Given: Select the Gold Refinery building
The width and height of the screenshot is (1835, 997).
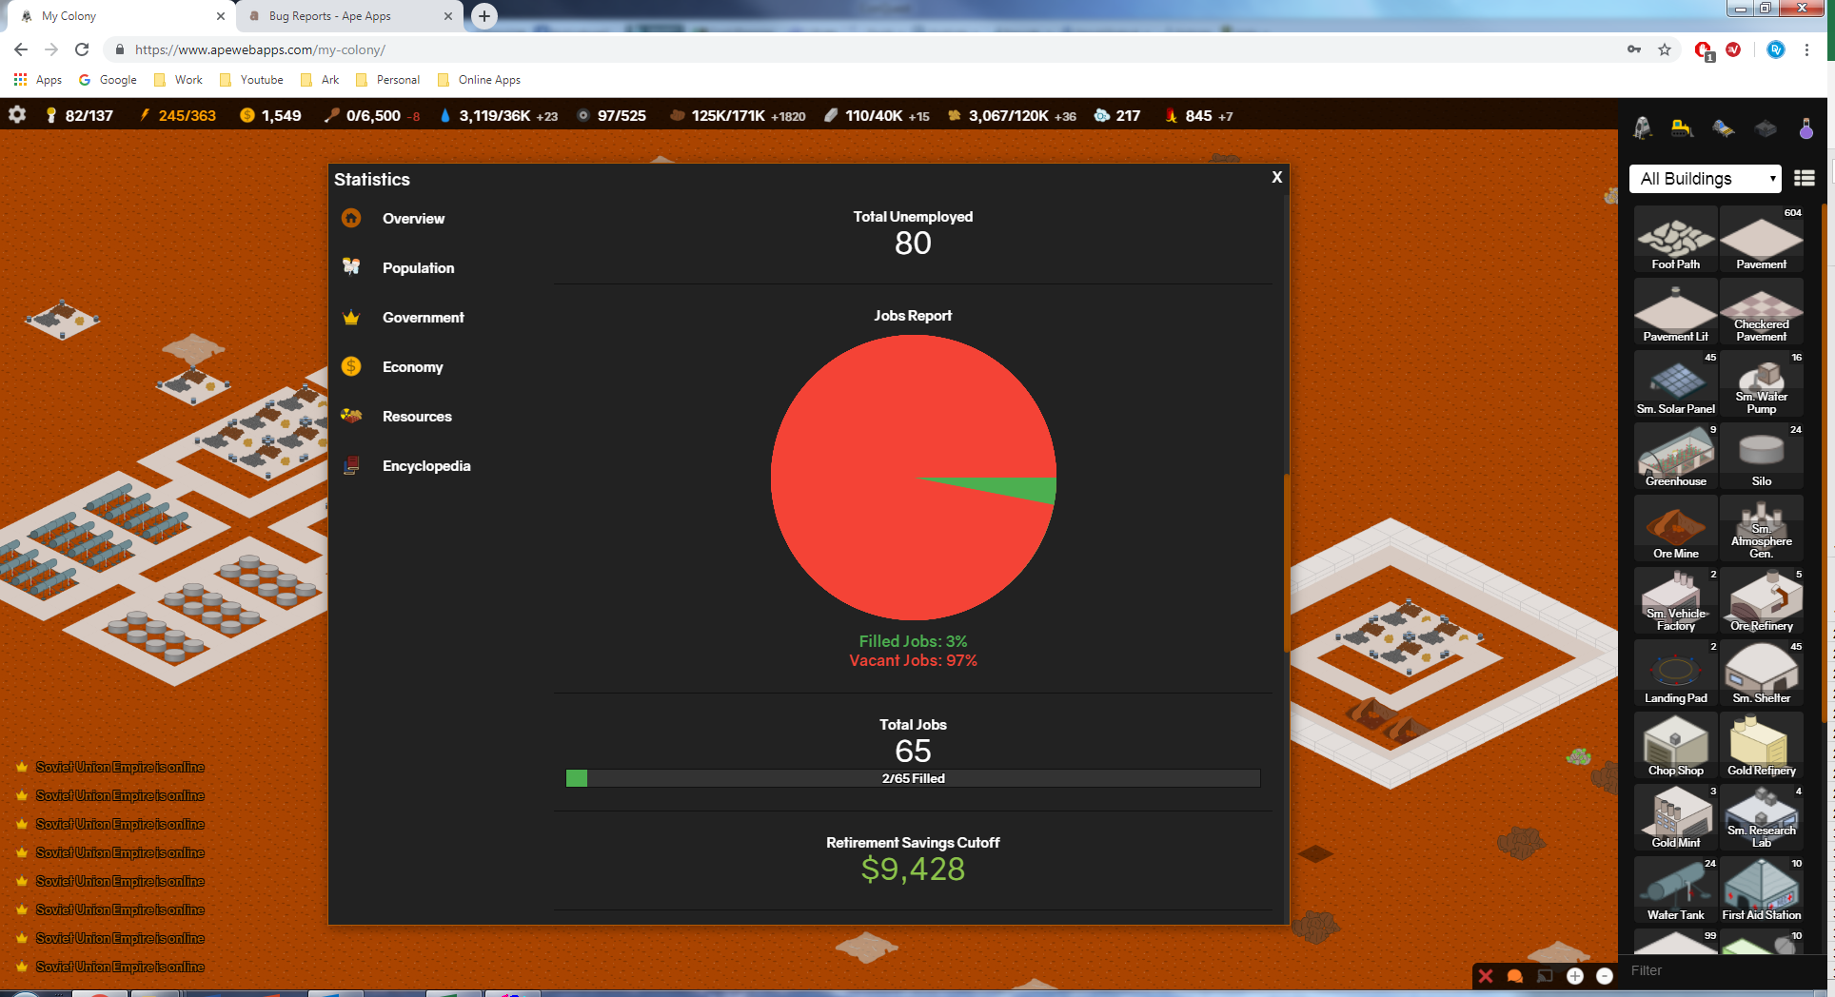Looking at the screenshot, I should (1762, 746).
